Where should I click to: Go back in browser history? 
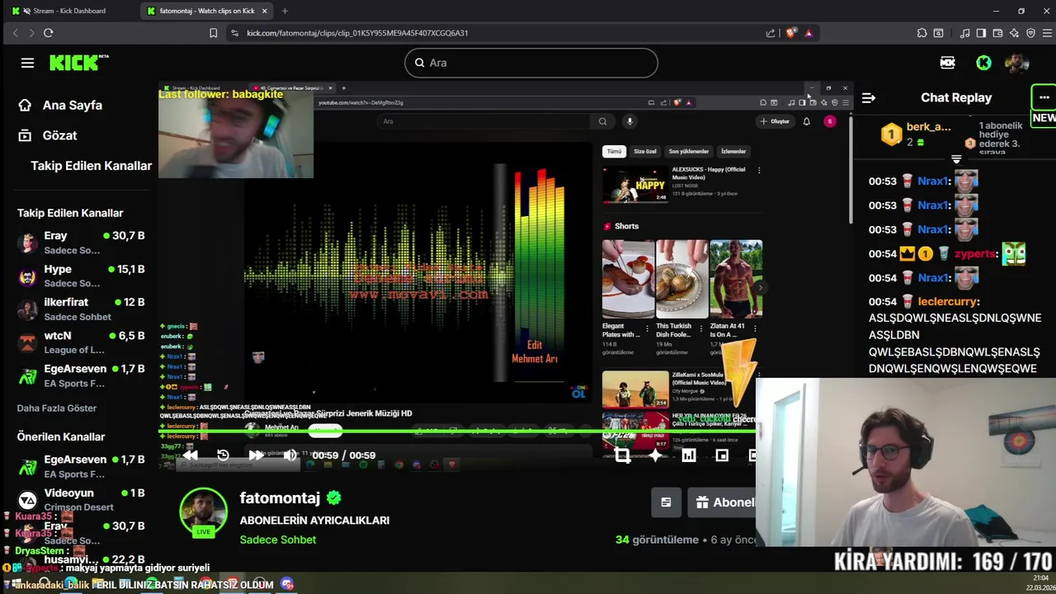[15, 33]
